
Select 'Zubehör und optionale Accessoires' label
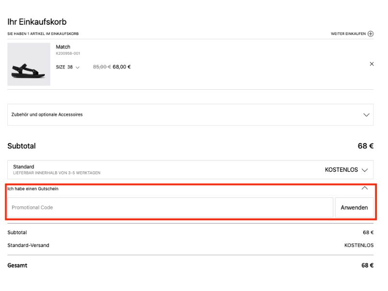pyautogui.click(x=47, y=114)
